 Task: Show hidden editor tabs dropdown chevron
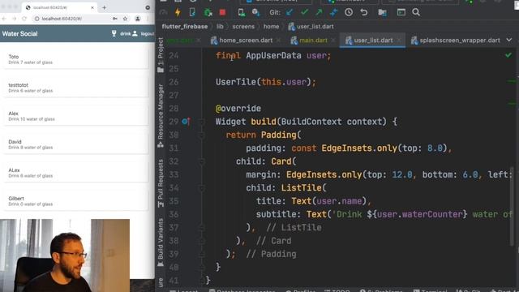509,40
